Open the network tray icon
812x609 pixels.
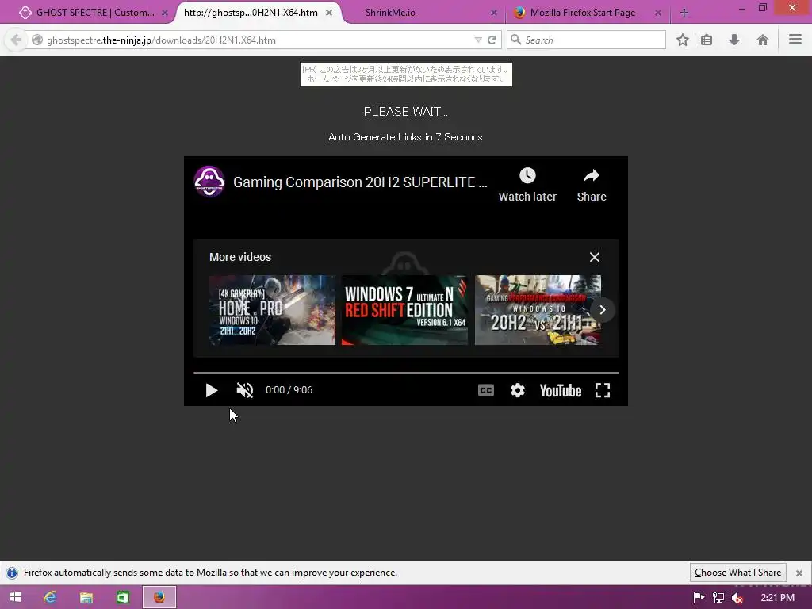[718, 598]
